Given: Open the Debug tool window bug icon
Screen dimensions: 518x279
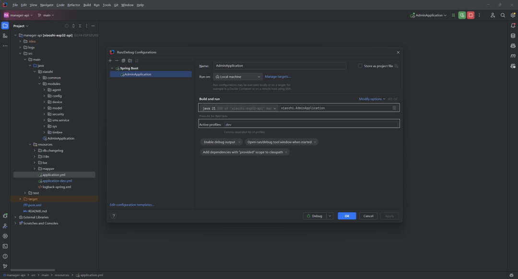Looking at the screenshot, I should [5, 216].
